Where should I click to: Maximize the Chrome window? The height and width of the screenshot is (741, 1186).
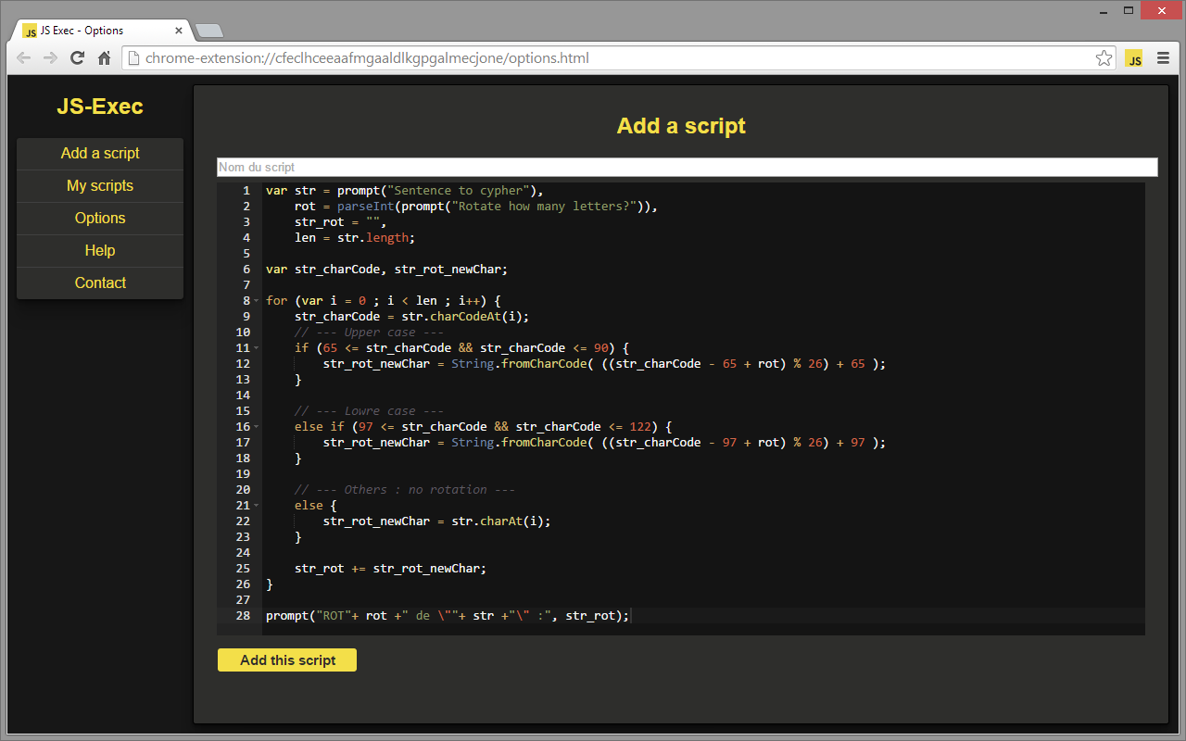pyautogui.click(x=1129, y=10)
